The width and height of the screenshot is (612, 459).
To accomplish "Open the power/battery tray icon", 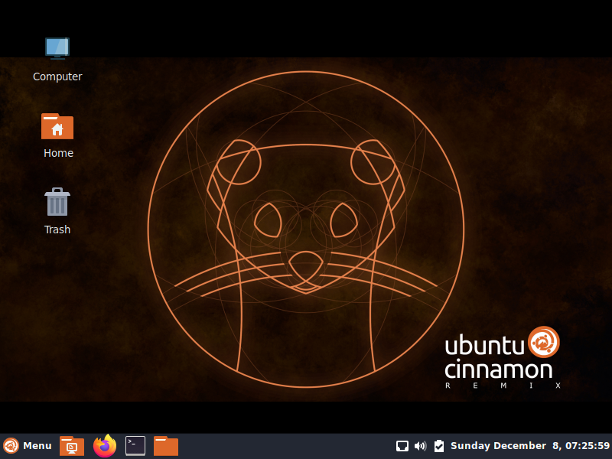I will tap(438, 446).
